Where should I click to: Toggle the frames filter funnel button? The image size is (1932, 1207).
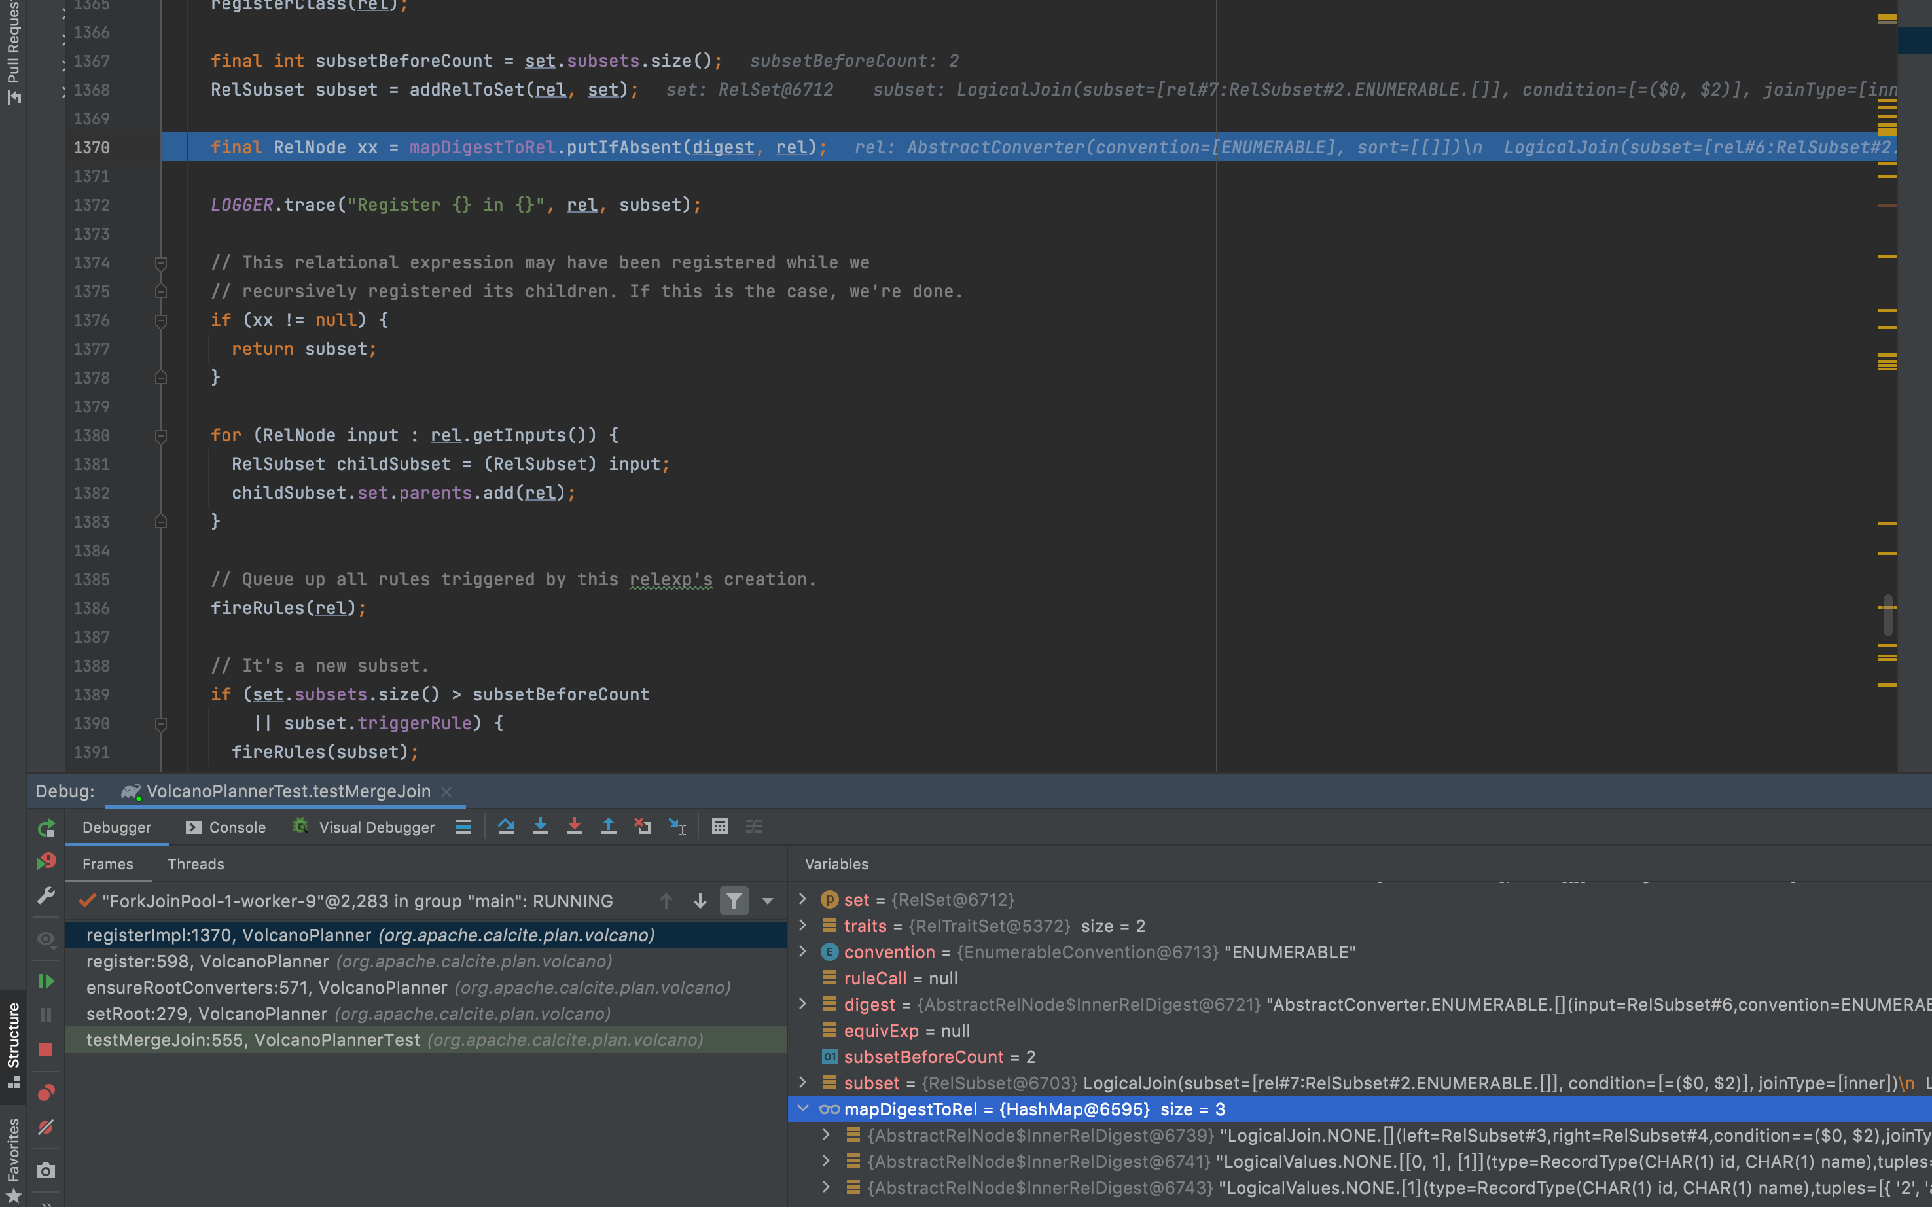[x=734, y=901]
